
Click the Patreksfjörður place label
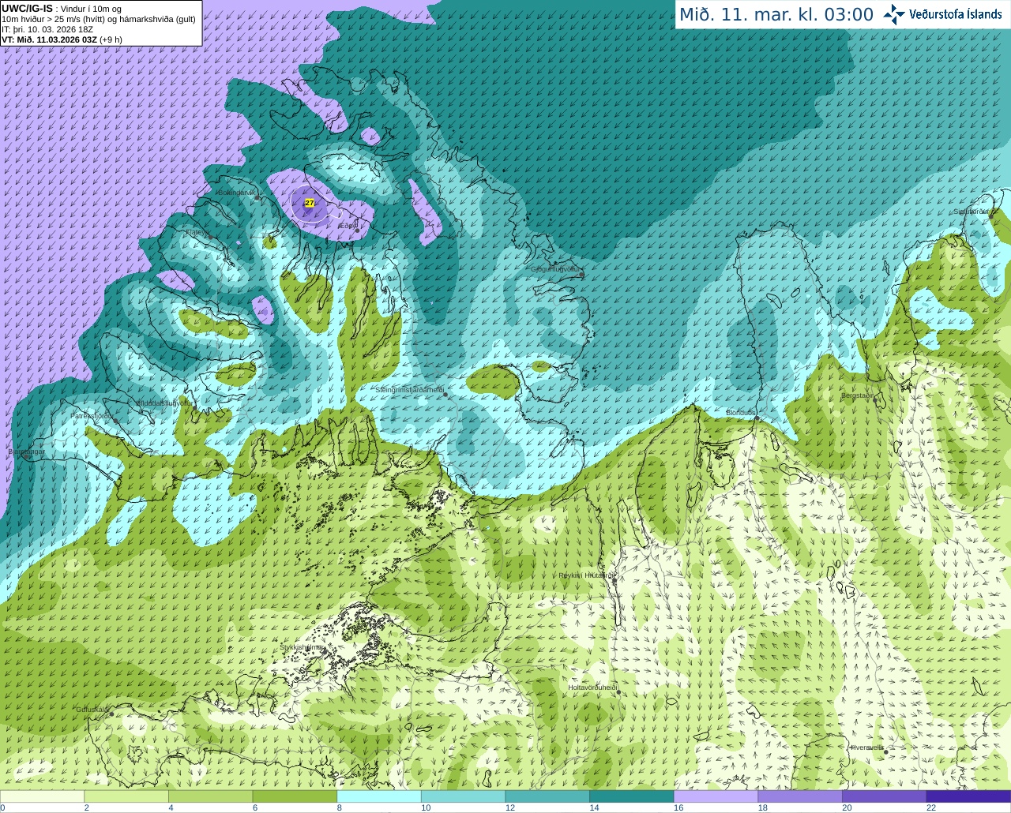pos(92,415)
